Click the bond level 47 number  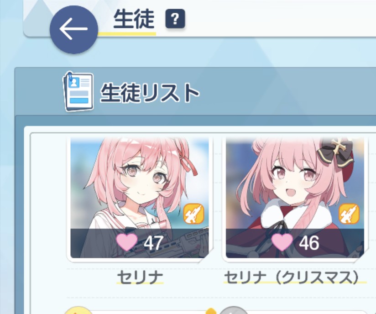153,243
